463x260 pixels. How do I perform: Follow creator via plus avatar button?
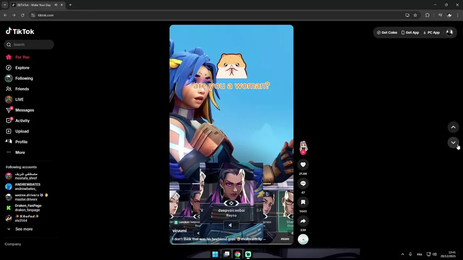[x=303, y=152]
